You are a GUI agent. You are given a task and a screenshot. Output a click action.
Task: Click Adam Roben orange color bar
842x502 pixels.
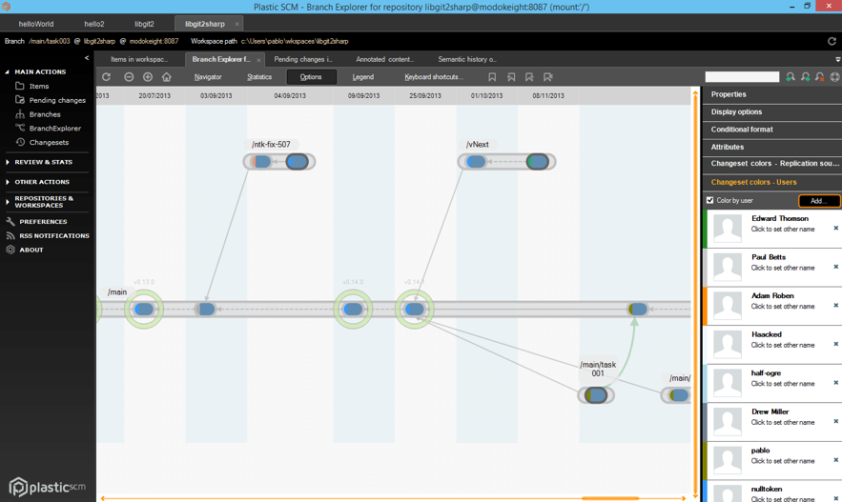[x=705, y=306]
